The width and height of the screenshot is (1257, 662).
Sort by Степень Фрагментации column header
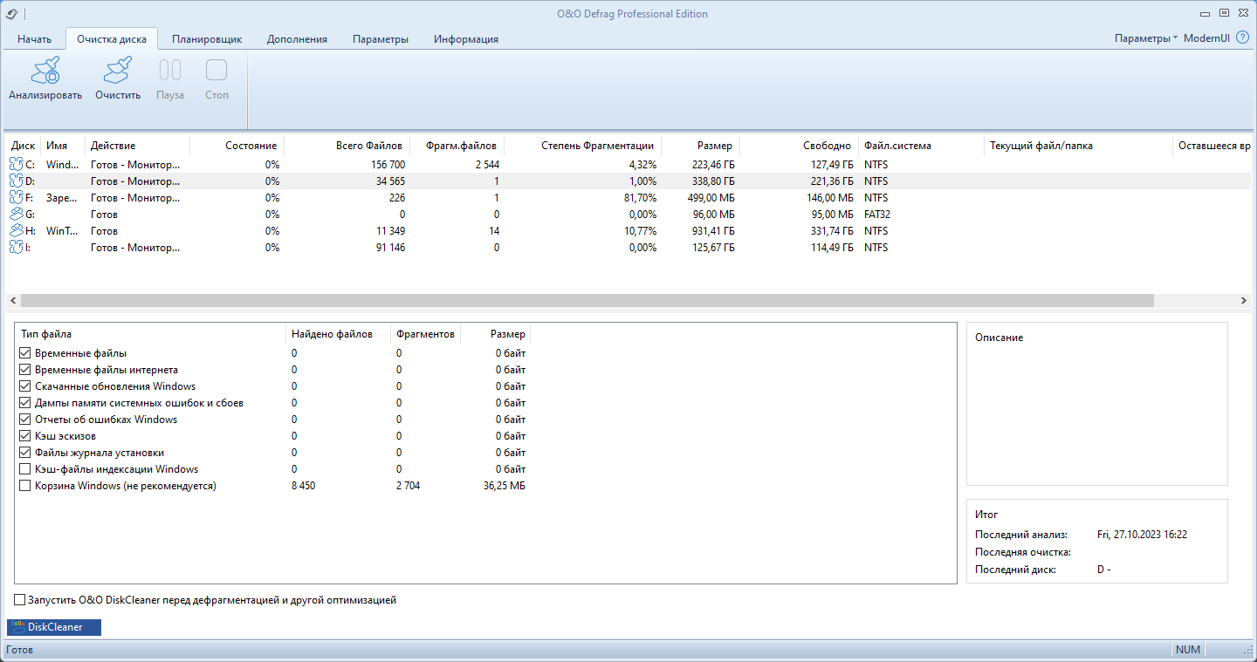pos(597,146)
